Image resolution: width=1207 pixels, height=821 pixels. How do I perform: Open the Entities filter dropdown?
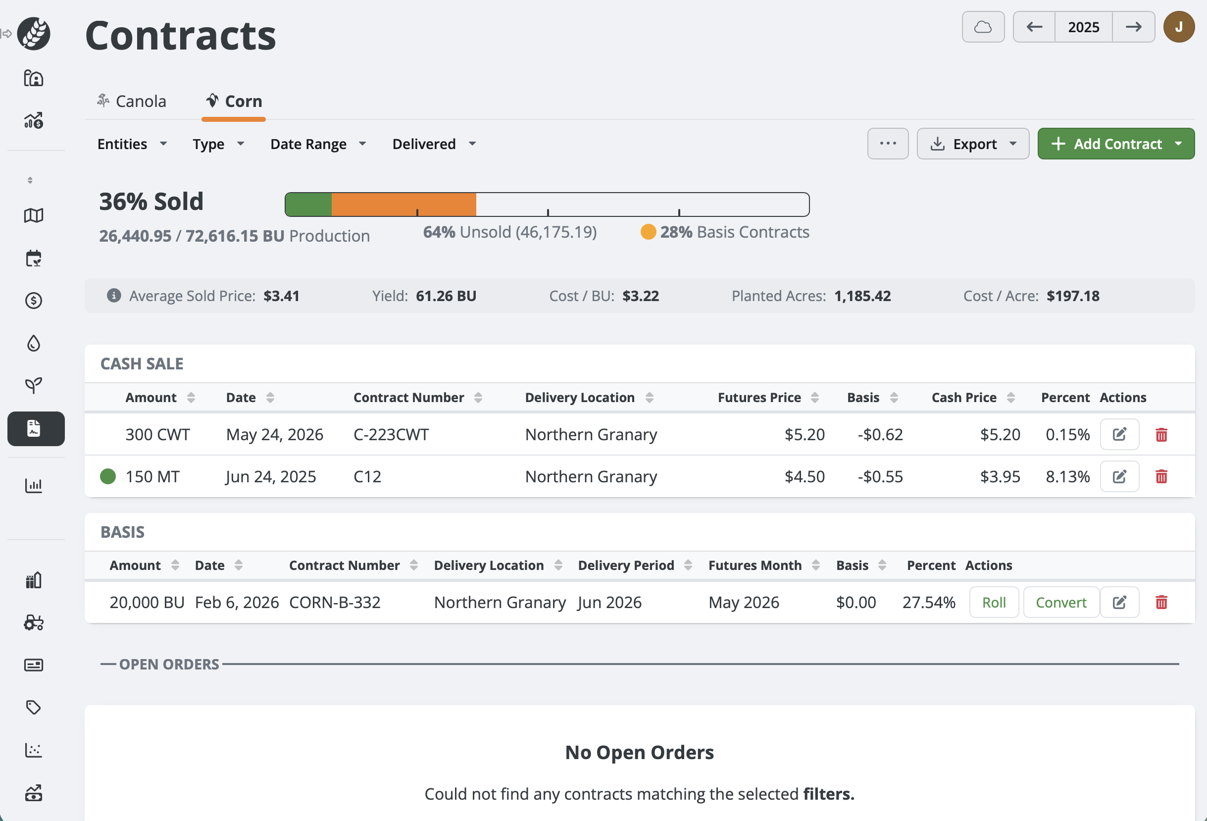tap(132, 144)
